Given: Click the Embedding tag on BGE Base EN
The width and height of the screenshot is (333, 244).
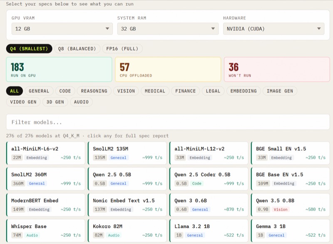Looking at the screenshot, I should click(284, 183).
